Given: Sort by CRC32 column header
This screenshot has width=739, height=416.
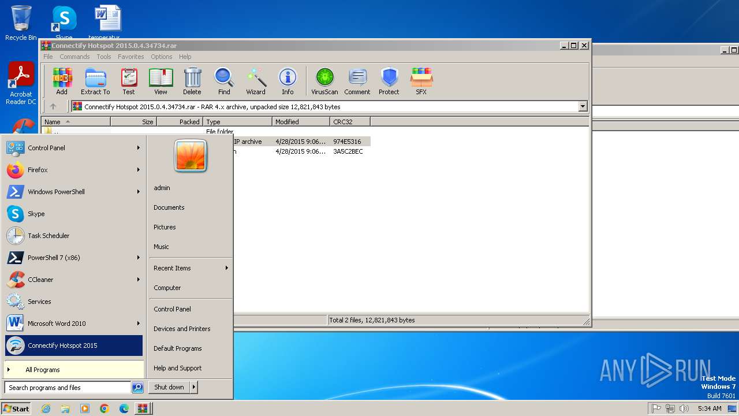Looking at the screenshot, I should coord(350,122).
